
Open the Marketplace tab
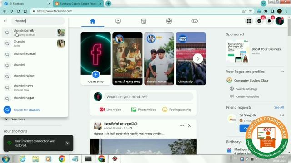[x=144, y=21]
